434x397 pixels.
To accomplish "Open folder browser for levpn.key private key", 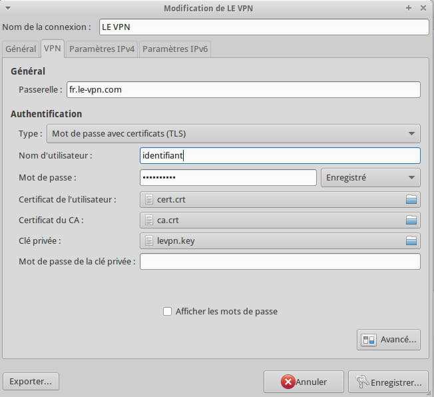I will [x=411, y=240].
